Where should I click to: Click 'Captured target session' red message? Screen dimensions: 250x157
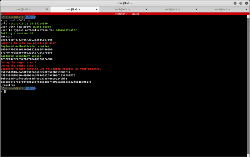click(x=51, y=69)
